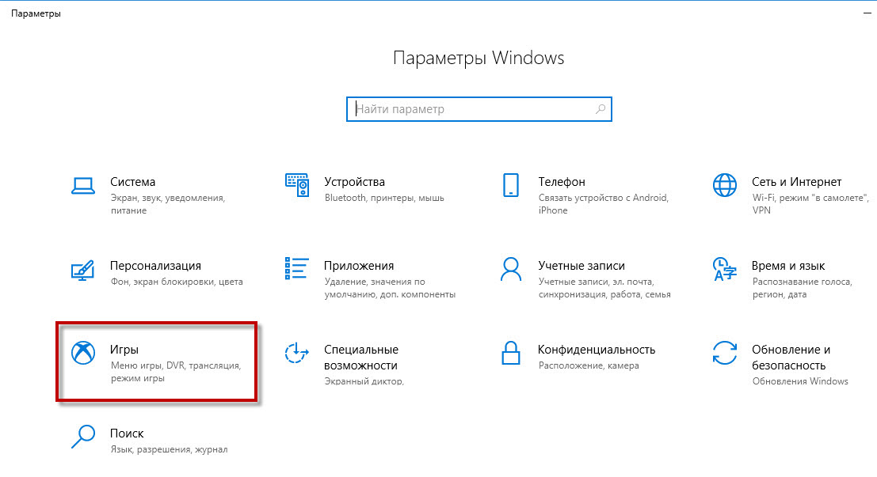Click 'Меню игры, DVR, трансляция' description

(x=176, y=372)
